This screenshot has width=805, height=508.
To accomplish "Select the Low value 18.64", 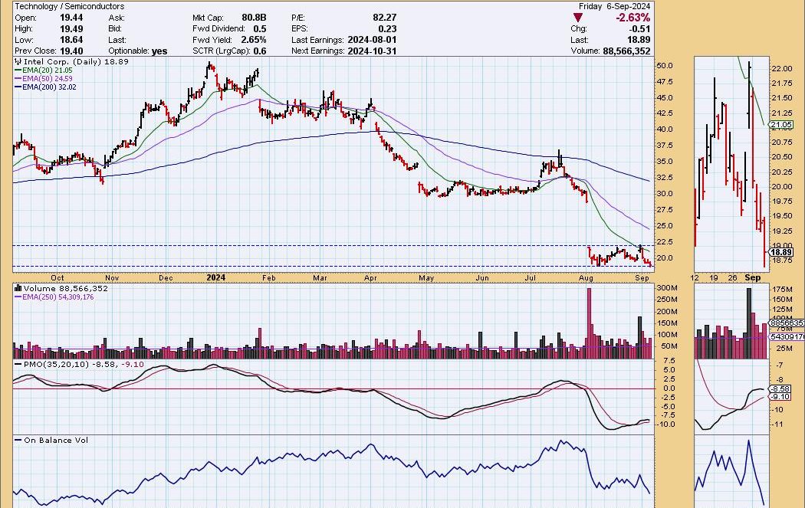I will coord(71,40).
